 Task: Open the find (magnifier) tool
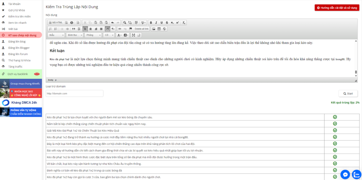(125, 23)
